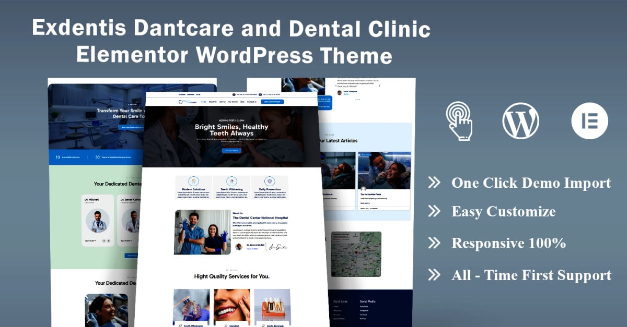Click the blue appointment button in navbar
Screen dimensions: 627x327
click(x=272, y=102)
